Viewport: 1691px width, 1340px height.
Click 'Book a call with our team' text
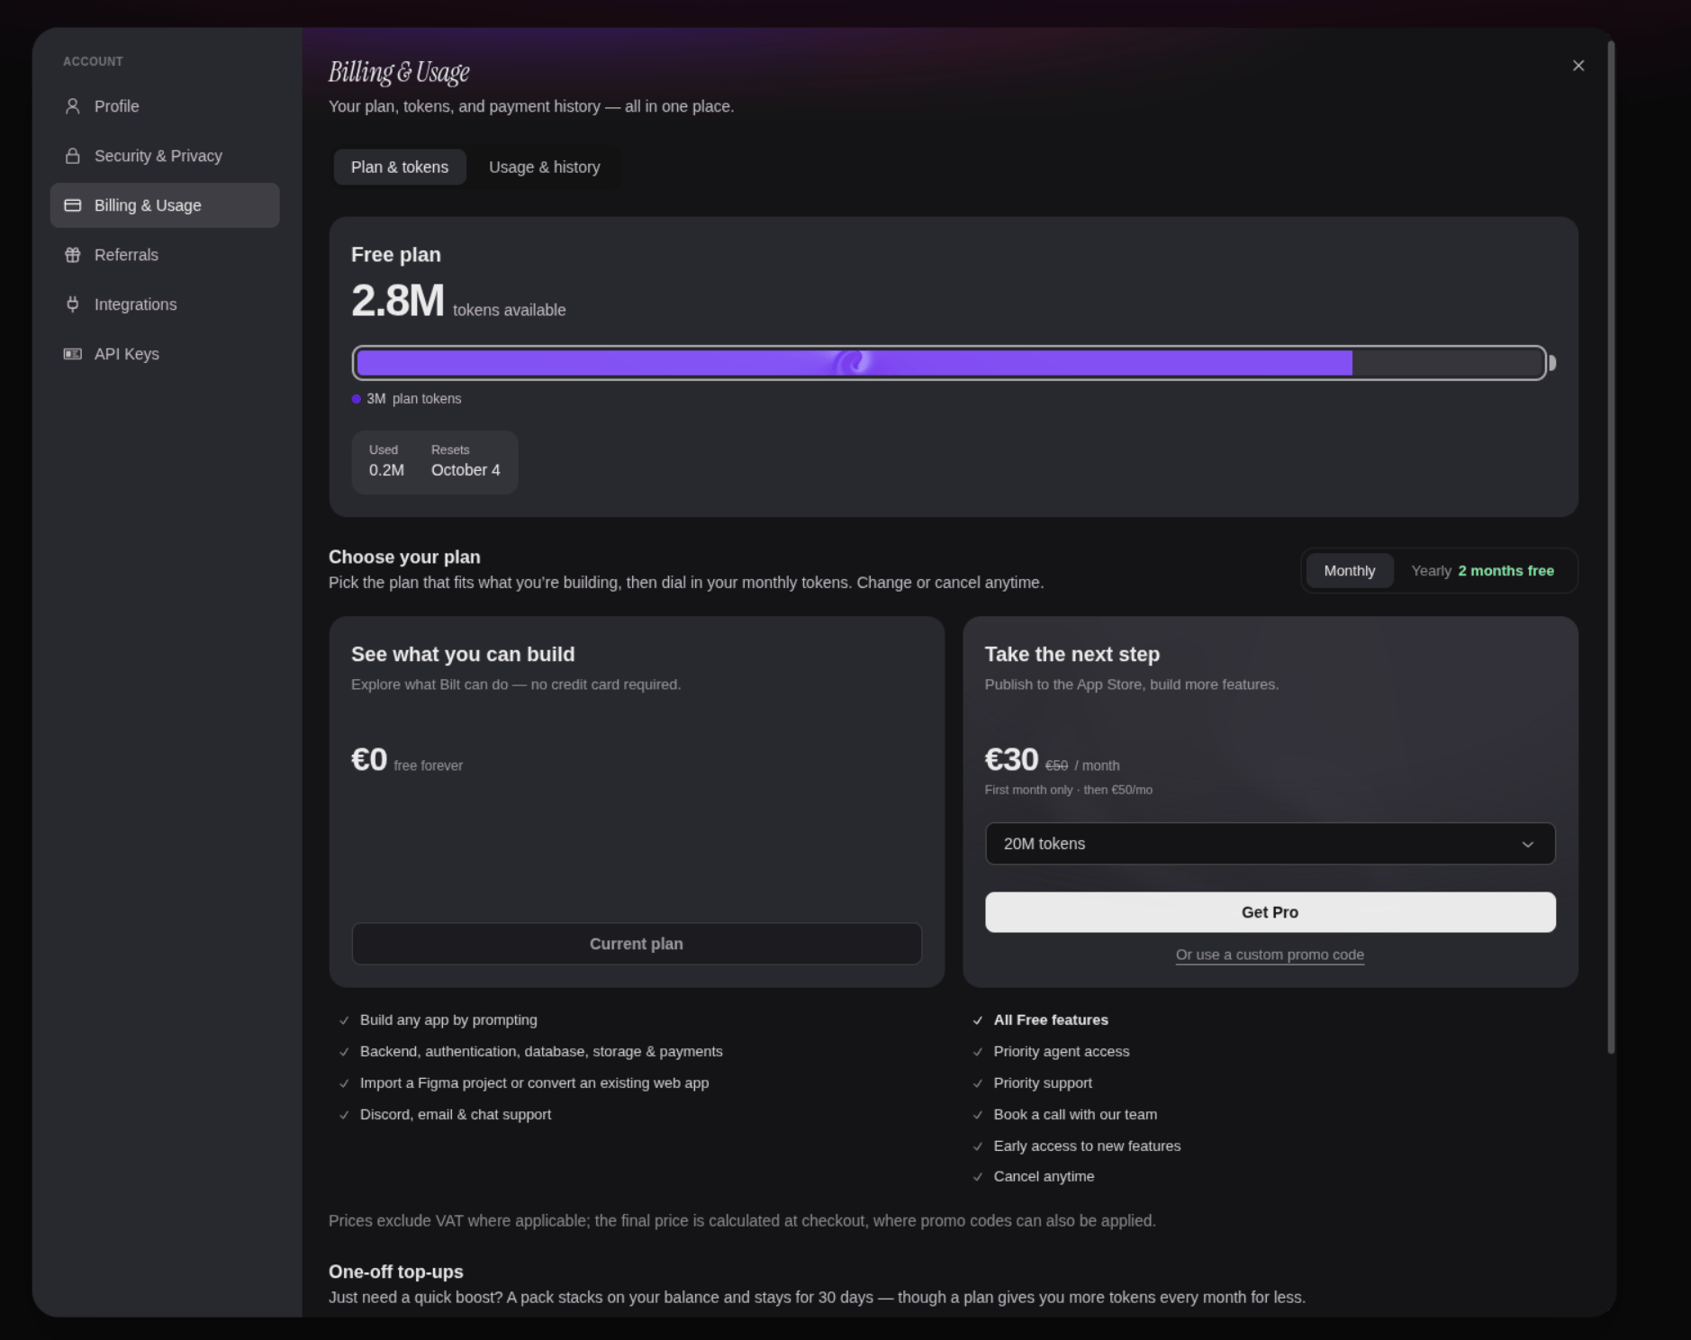[1075, 1115]
